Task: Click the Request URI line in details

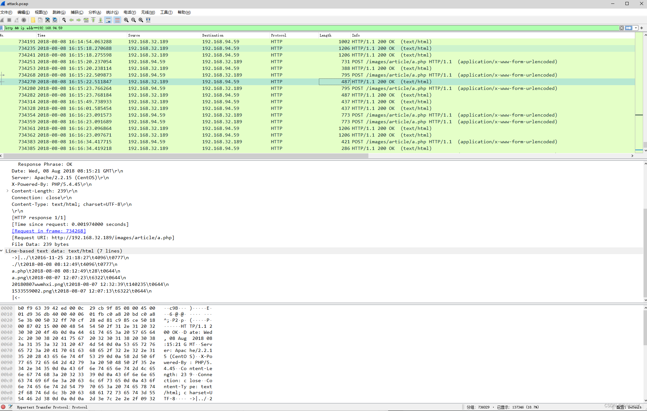Action: click(93, 238)
